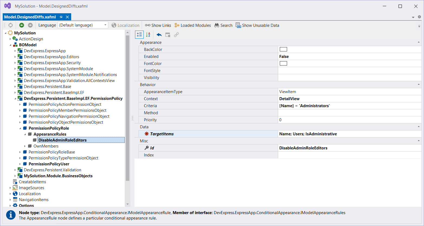Open the Language dropdown
424x226 pixels.
(105, 25)
